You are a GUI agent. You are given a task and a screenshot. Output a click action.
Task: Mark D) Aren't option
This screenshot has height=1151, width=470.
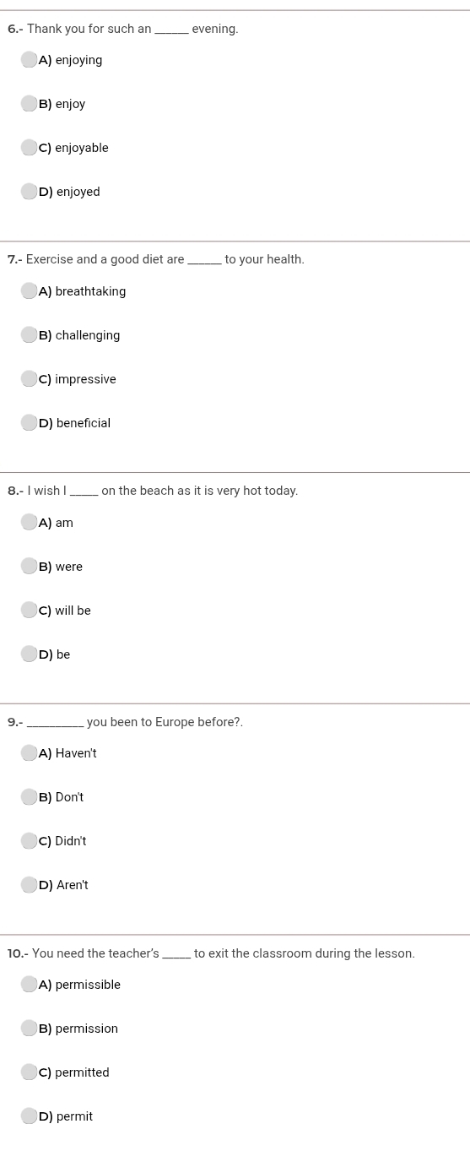(30, 885)
